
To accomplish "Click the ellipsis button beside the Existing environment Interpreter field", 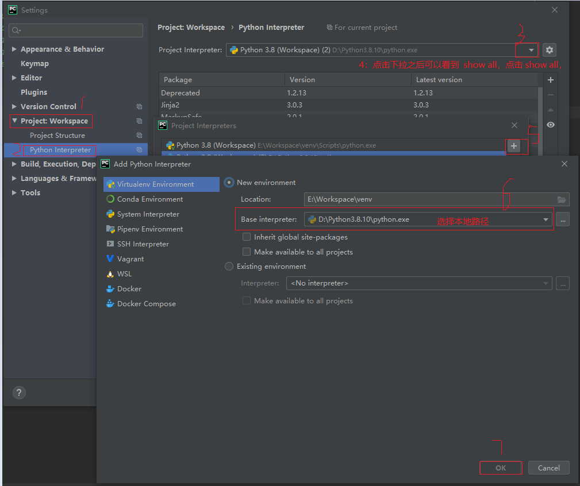I will click(563, 283).
